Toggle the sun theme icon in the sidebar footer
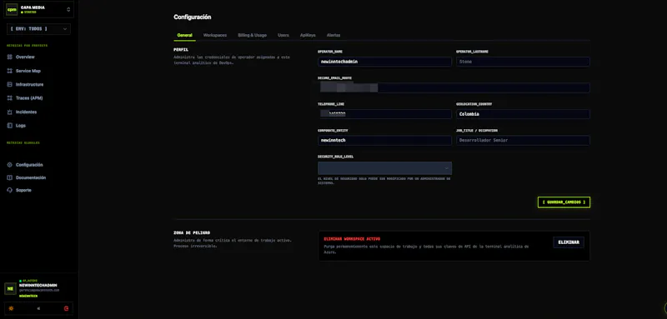The height and width of the screenshot is (319, 667). tap(11, 308)
